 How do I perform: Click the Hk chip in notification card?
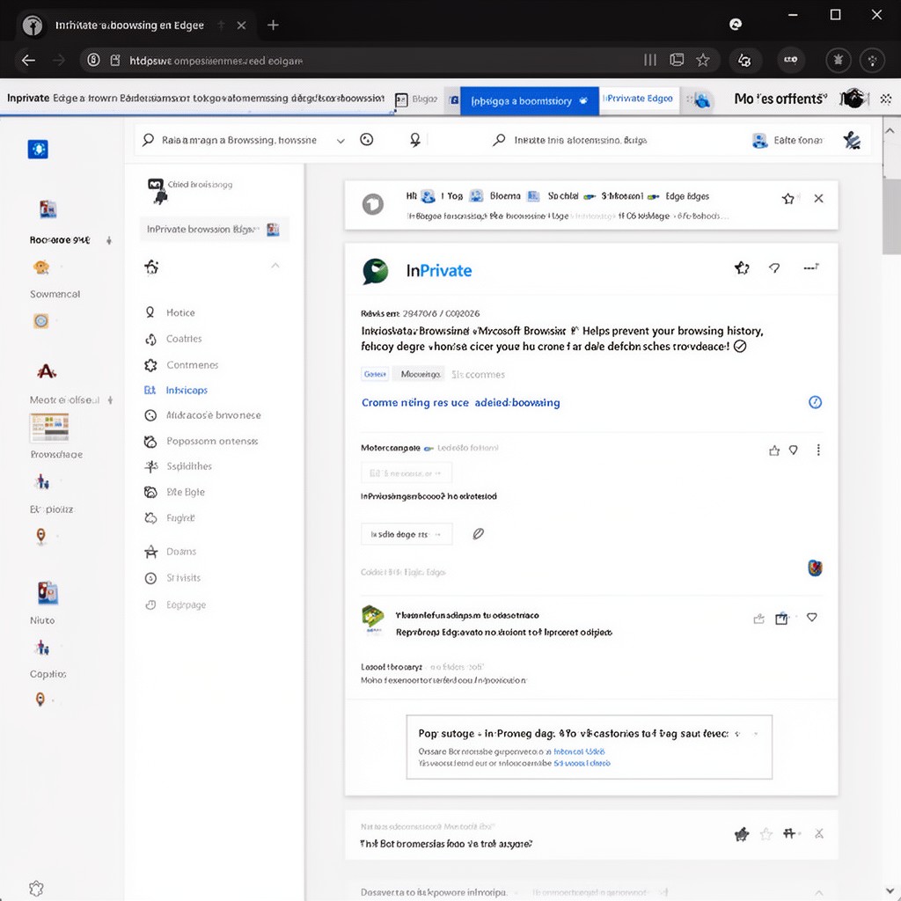coord(420,196)
